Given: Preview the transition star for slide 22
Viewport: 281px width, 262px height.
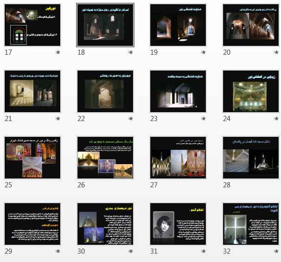Looking at the screenshot, I should (131, 119).
